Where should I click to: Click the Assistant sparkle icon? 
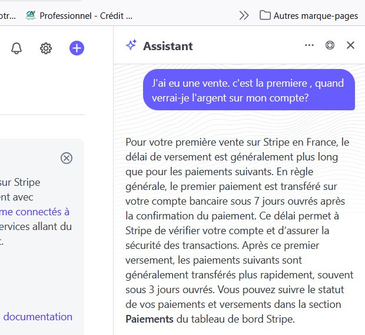(x=131, y=45)
